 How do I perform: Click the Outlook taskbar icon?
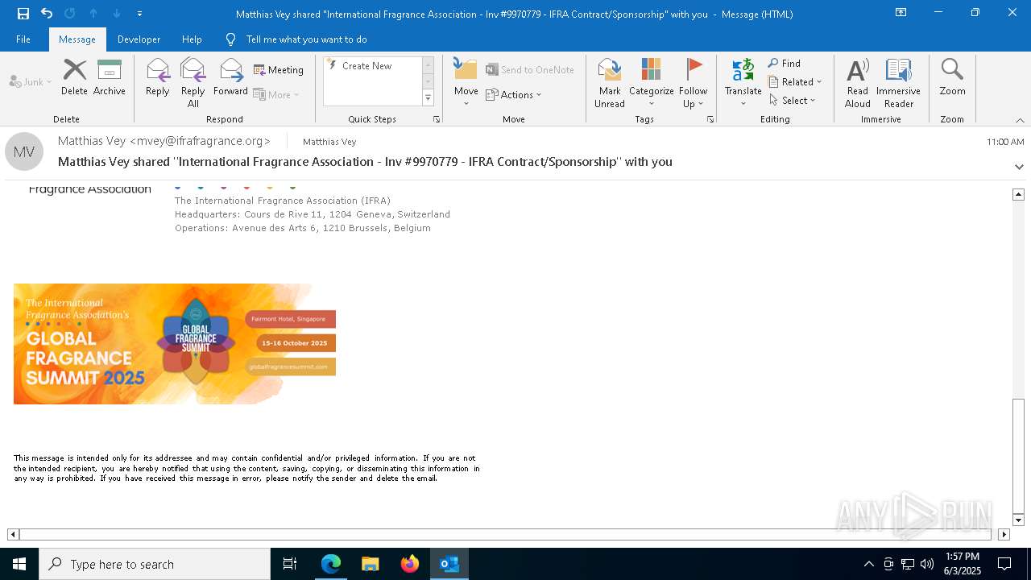point(449,564)
